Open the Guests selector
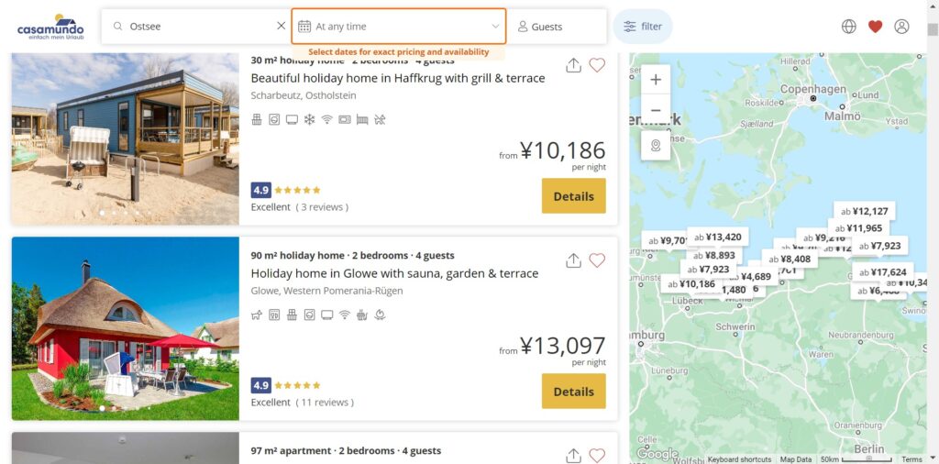 557,27
